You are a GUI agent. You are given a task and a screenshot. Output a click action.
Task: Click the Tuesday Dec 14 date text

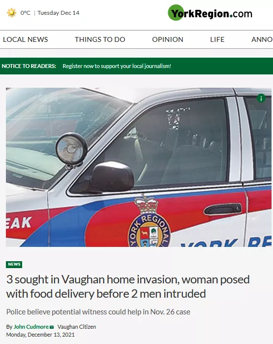pyautogui.click(x=58, y=13)
